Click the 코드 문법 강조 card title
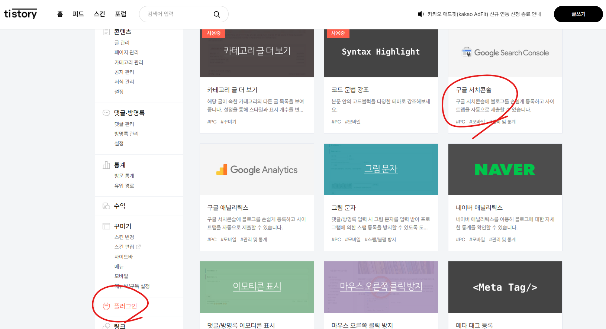The width and height of the screenshot is (606, 329). [350, 90]
